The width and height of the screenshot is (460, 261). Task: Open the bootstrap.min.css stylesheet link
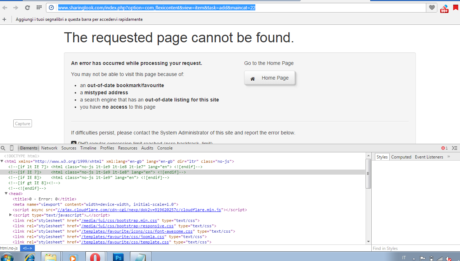[119, 220]
